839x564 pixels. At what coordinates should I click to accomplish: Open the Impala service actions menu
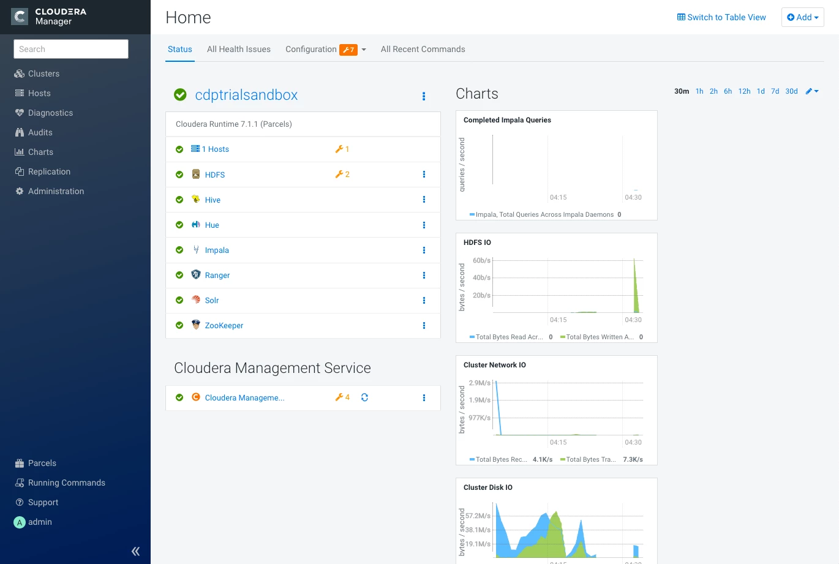coord(424,250)
